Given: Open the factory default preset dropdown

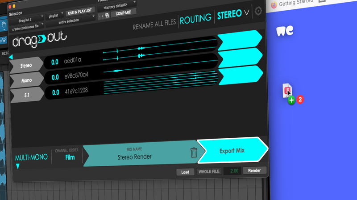Looking at the screenshot, I should pos(116,6).
